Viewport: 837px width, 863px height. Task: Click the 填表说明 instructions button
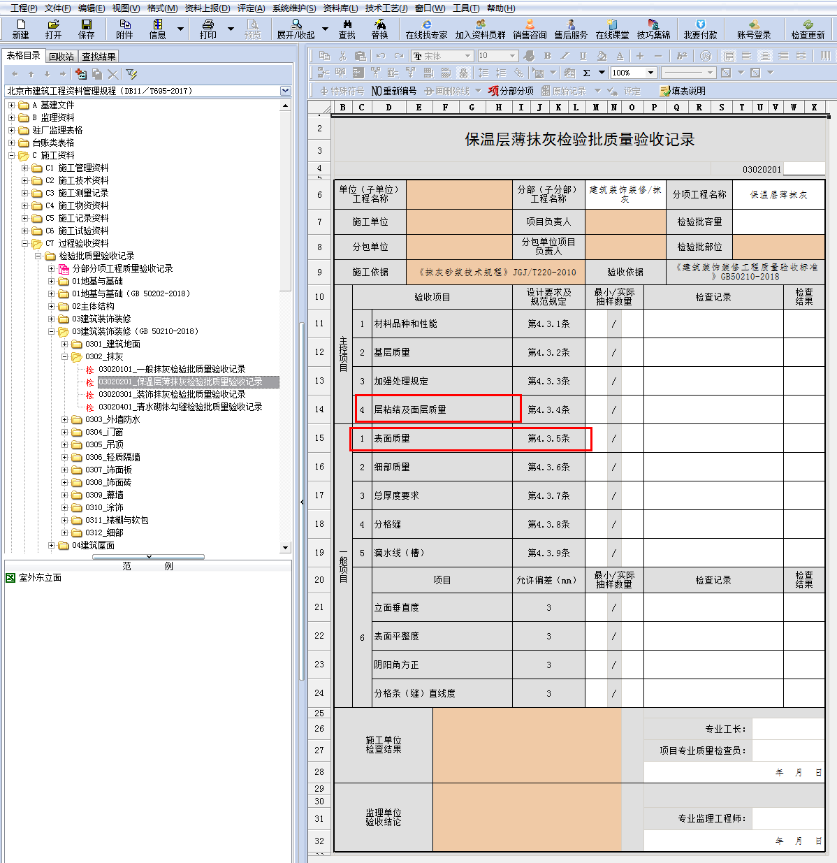683,91
